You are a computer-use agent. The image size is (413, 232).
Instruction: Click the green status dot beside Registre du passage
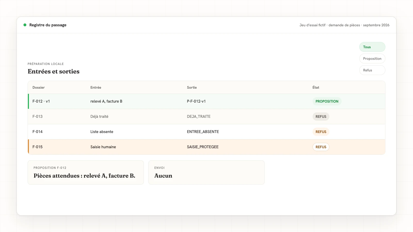[x=25, y=25]
